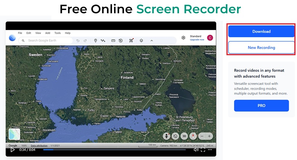
Task: Click the map style thumbnail
Action: [14, 134]
